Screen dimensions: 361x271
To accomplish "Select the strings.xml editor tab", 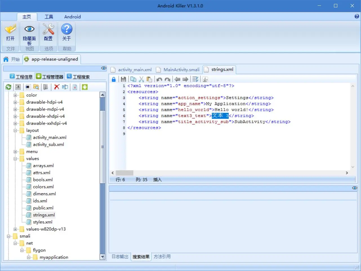I will 219,69.
